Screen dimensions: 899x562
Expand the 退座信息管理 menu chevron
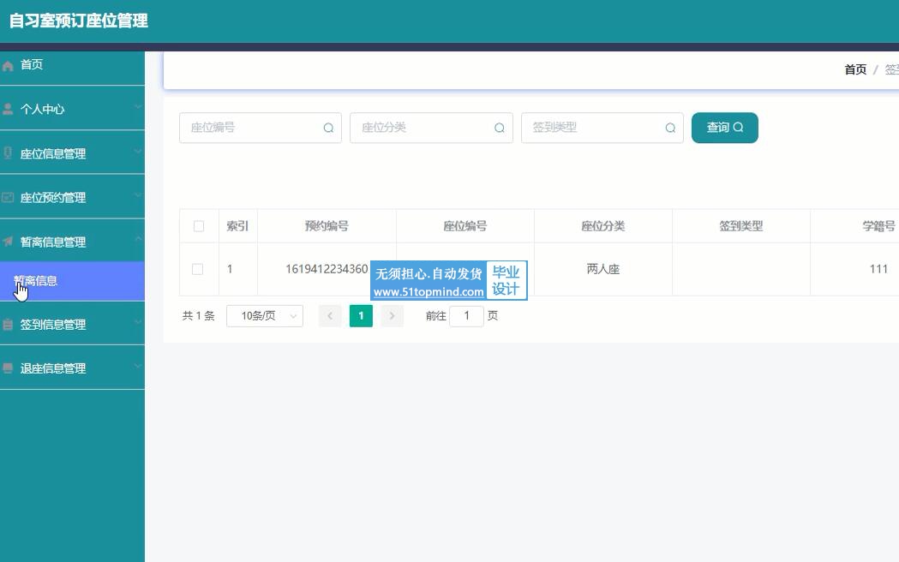click(138, 367)
